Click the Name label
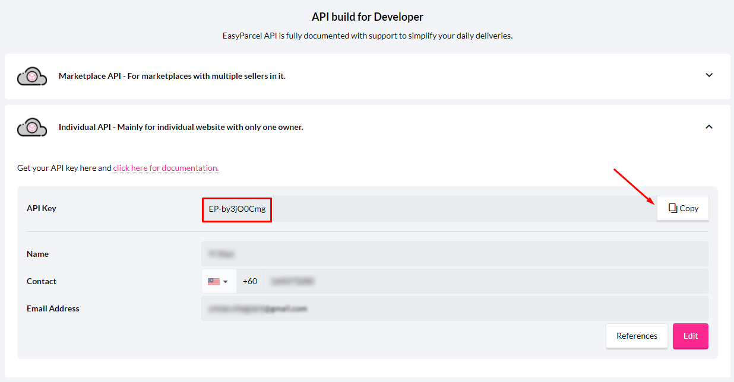Screen dimensions: 734x382 pos(37,254)
